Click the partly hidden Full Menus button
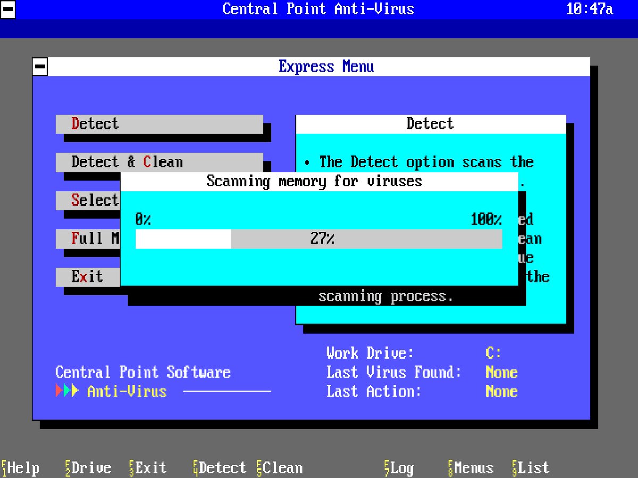638x478 pixels. [88, 239]
